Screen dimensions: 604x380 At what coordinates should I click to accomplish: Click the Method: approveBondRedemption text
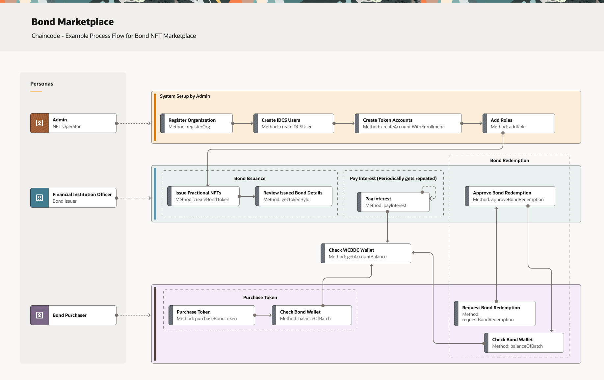[x=508, y=199]
